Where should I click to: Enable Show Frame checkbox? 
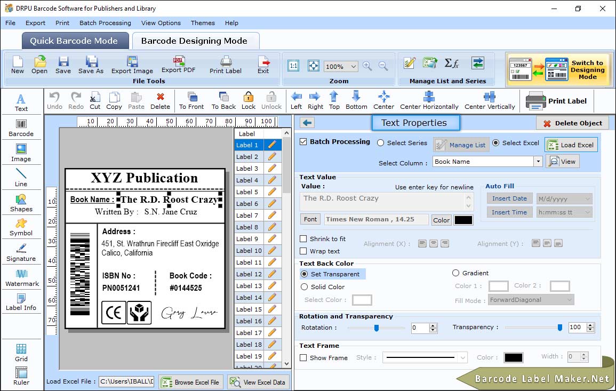pos(303,358)
